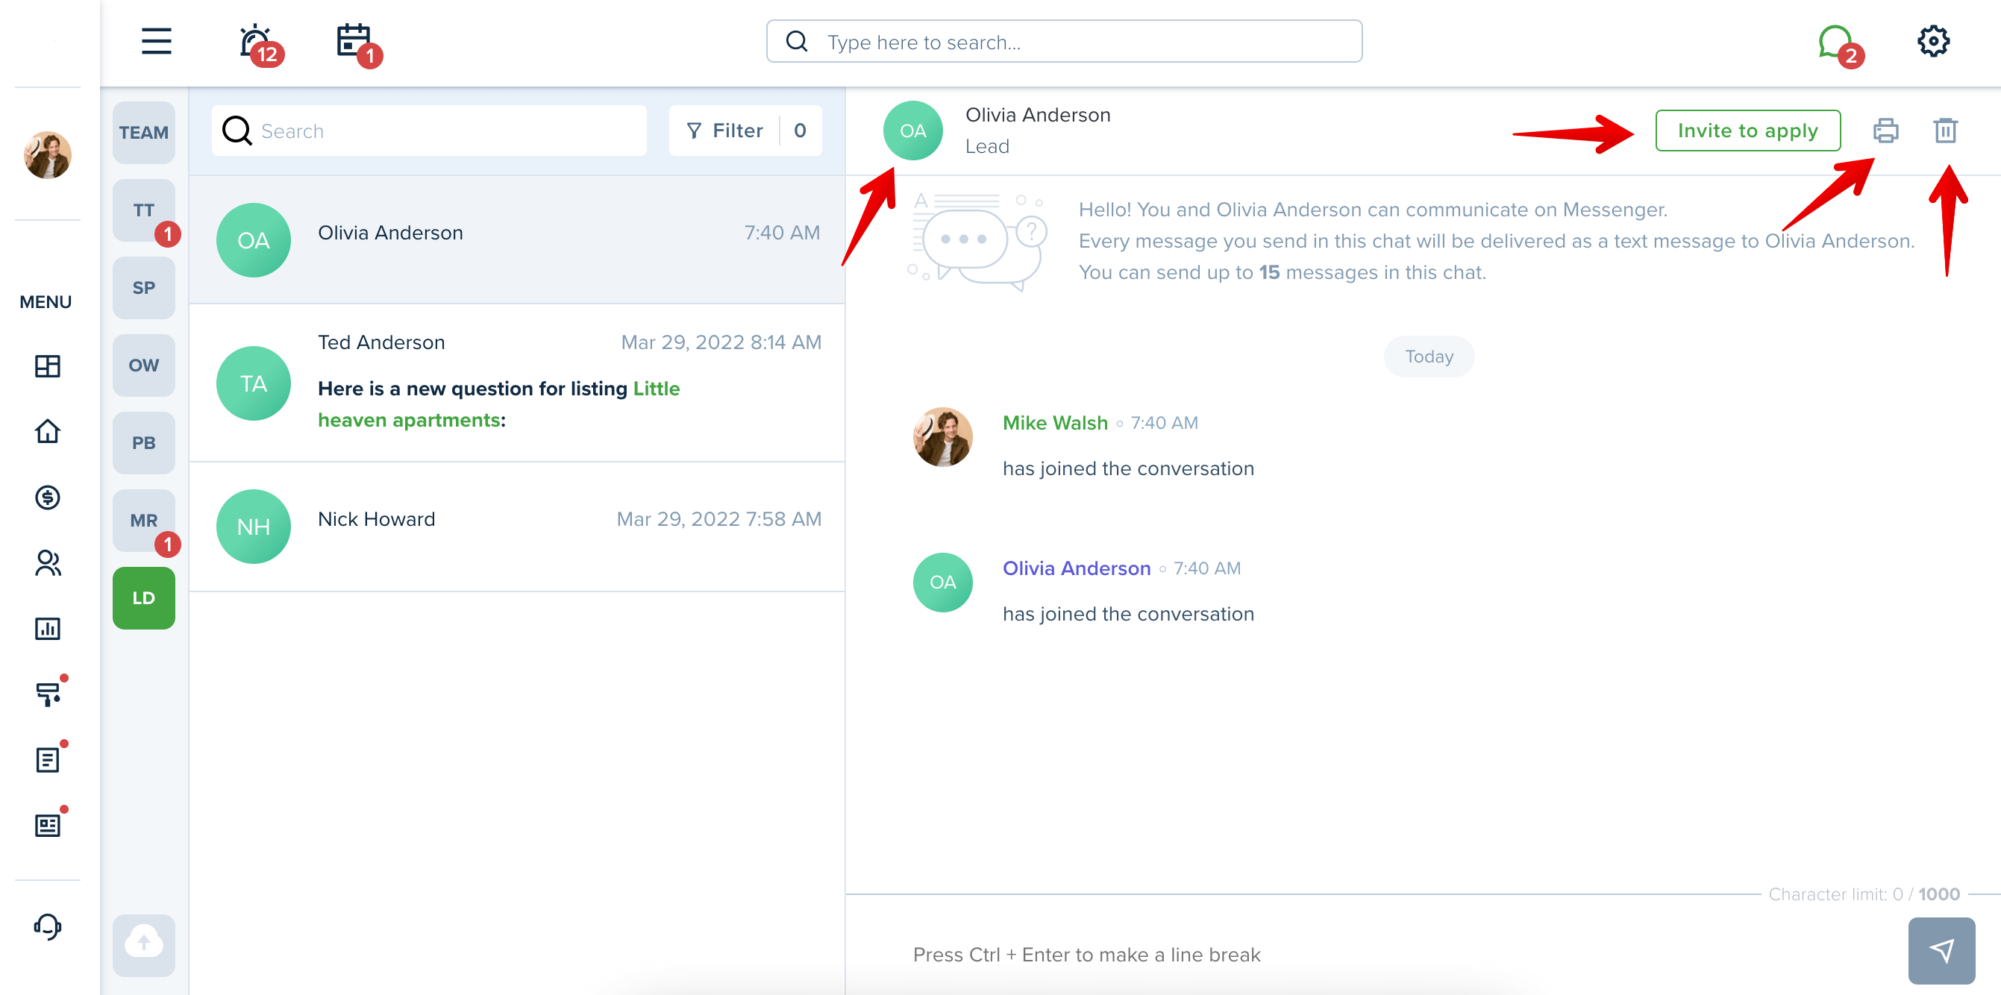Click the magnifier icon in conversation search
Image resolution: width=2001 pixels, height=995 pixels.
pyautogui.click(x=237, y=131)
